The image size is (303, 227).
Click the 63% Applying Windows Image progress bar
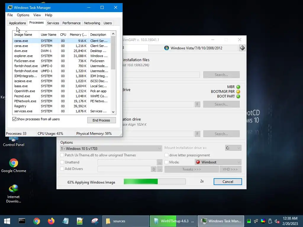coord(154,181)
